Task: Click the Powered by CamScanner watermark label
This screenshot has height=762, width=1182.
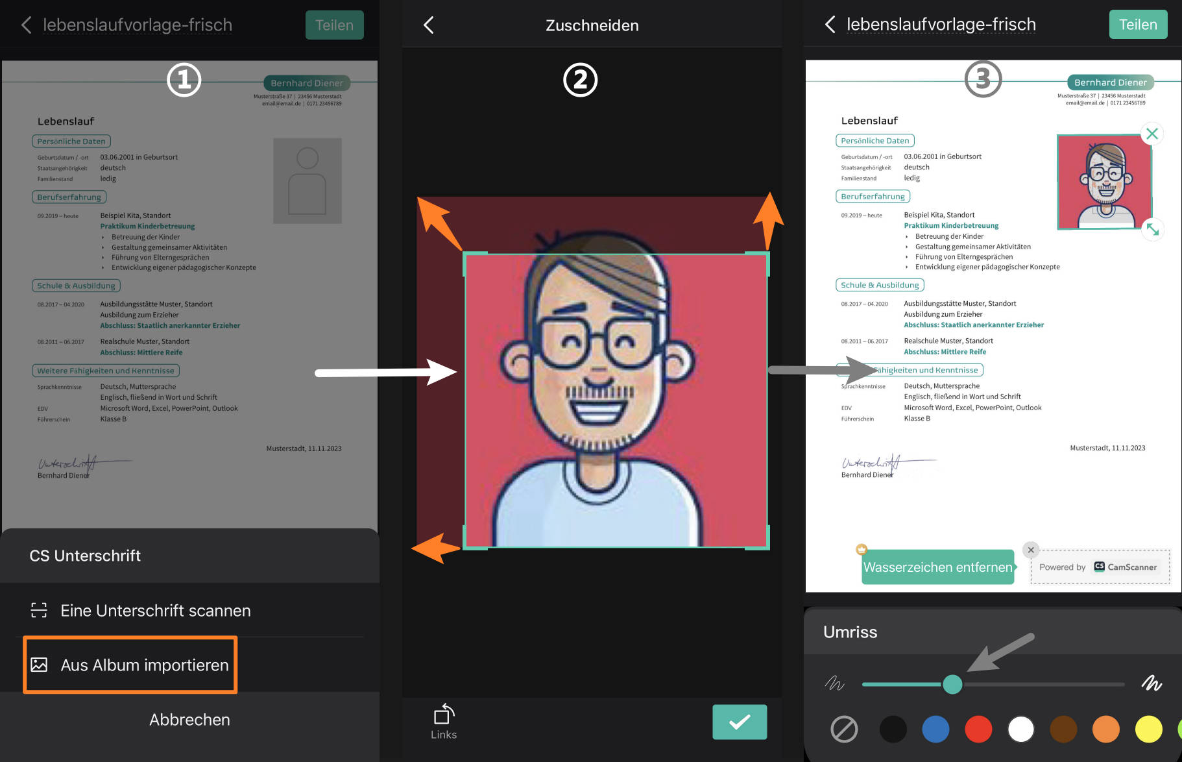Action: pos(1100,567)
